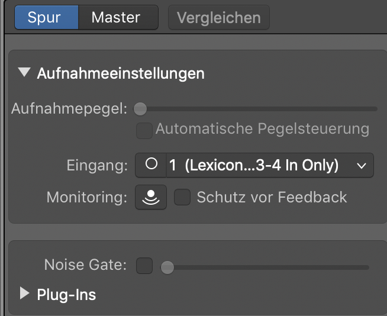The image size is (387, 316).
Task: Switch to the Spur tab
Action: pyautogui.click(x=46, y=18)
